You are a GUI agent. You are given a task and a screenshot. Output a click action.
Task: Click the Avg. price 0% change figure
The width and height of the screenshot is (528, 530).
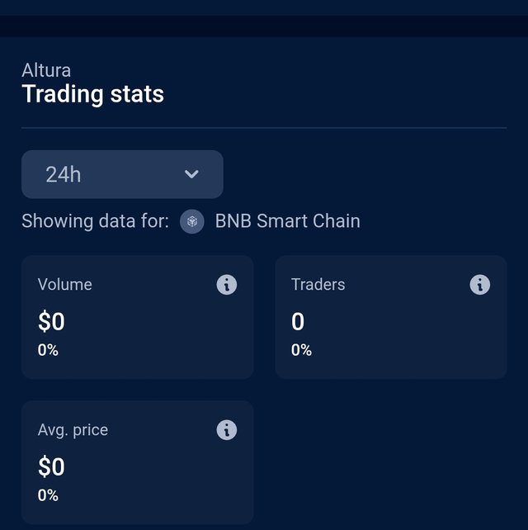(x=48, y=495)
